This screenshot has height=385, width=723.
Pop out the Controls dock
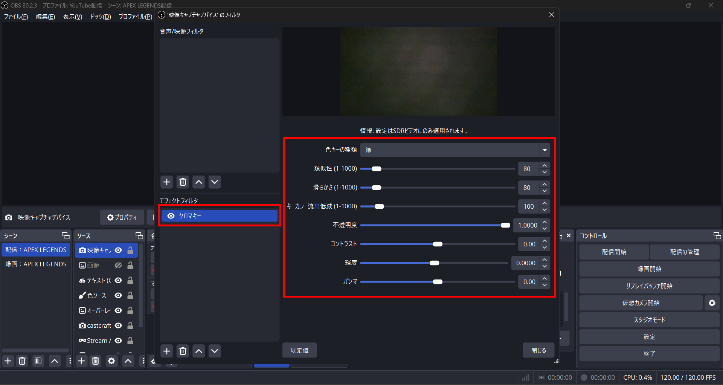pos(717,236)
